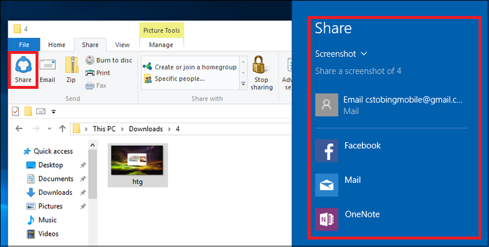Choose Specific people... in Share with
This screenshot has width=489, height=247.
click(179, 79)
